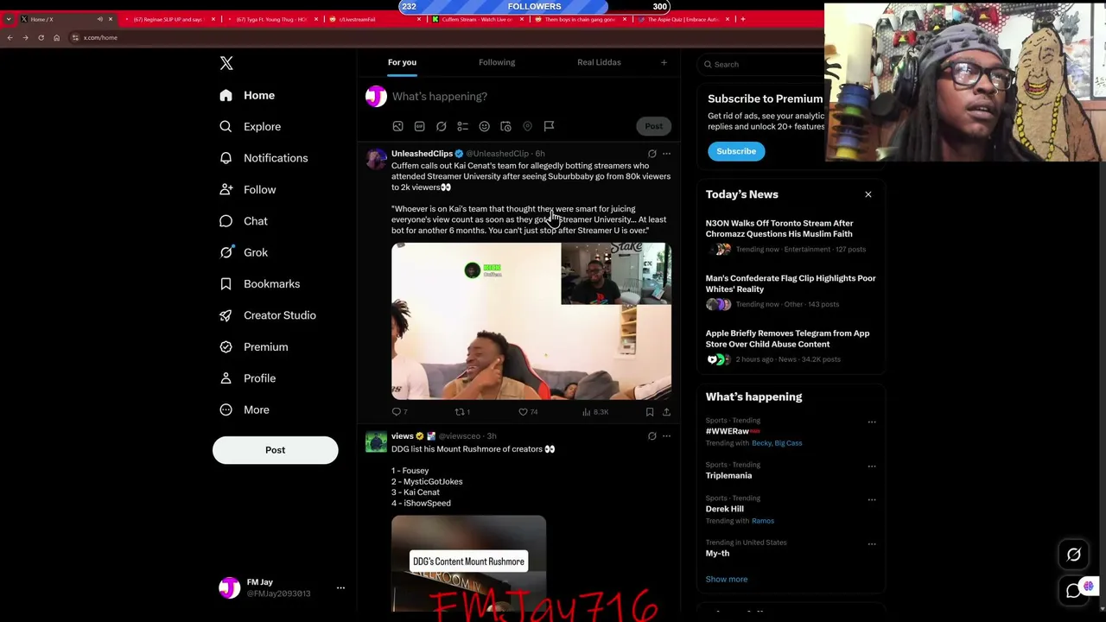Switch to the For you tab

402,62
